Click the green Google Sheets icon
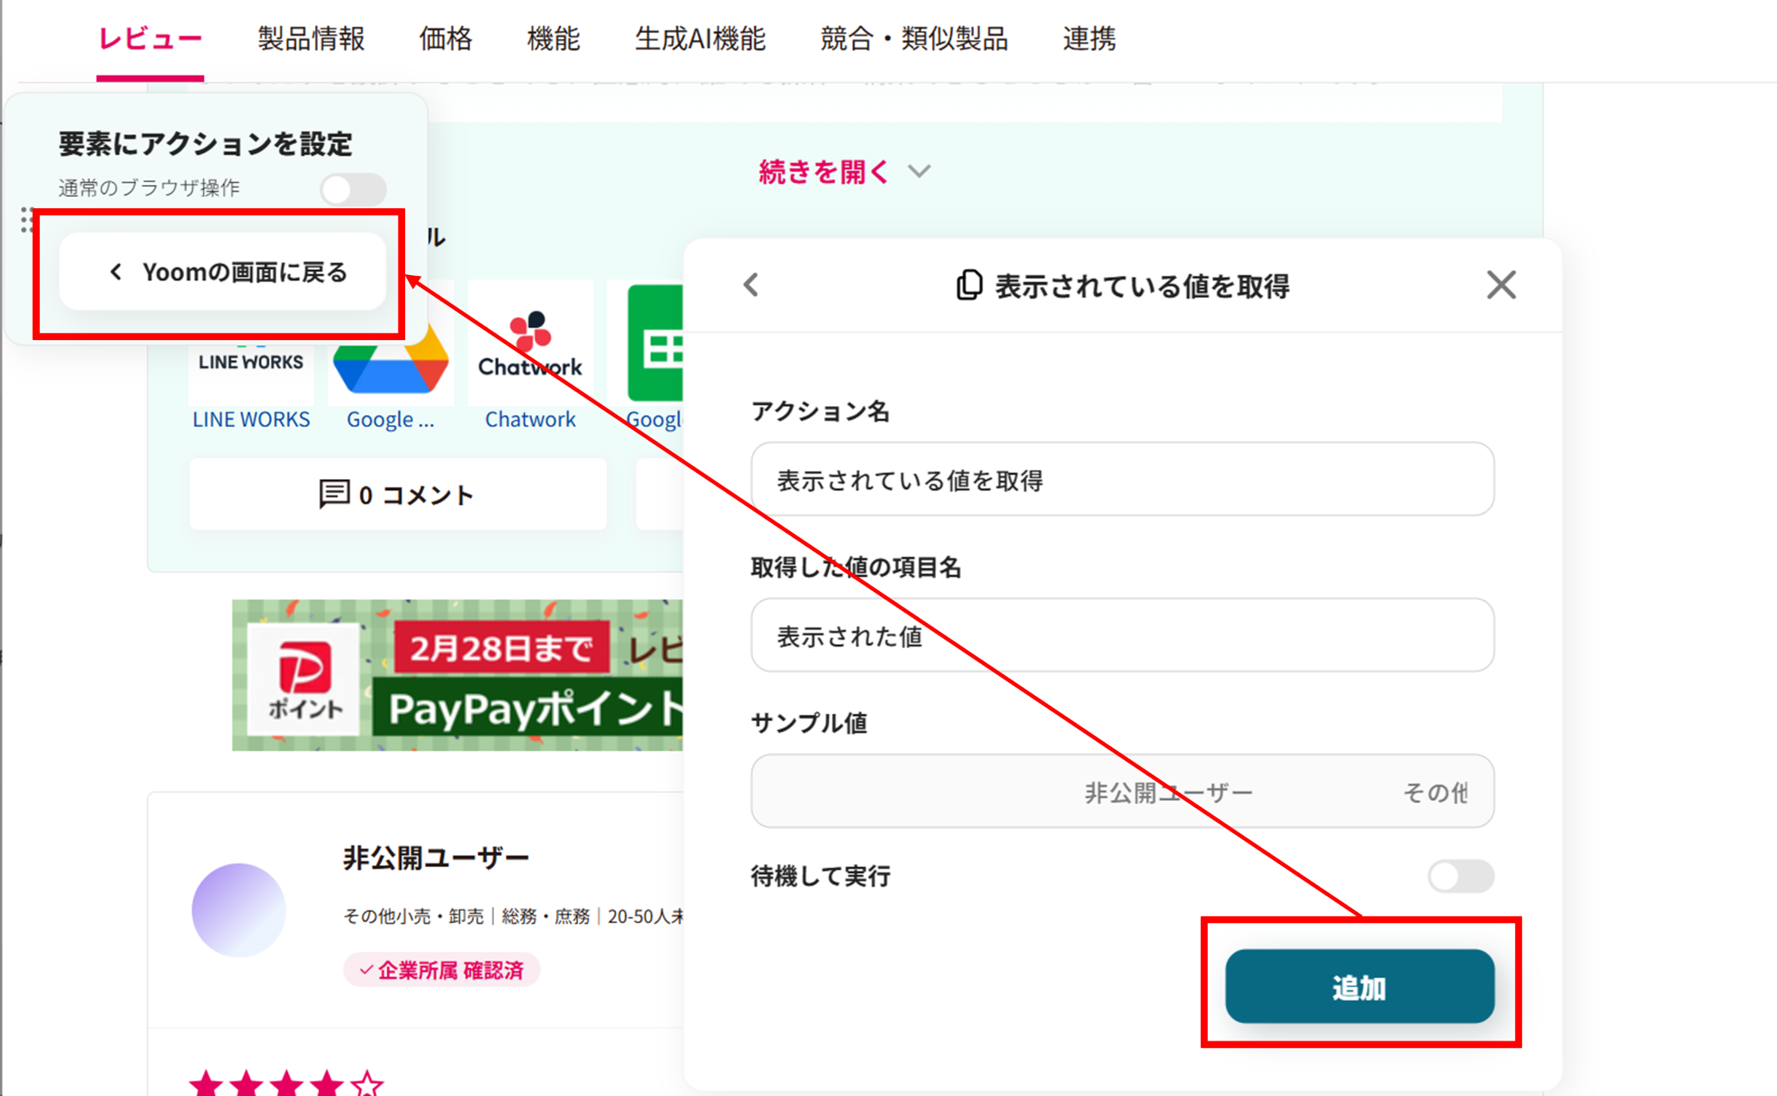Screen dimensions: 1777x1096 [657, 345]
